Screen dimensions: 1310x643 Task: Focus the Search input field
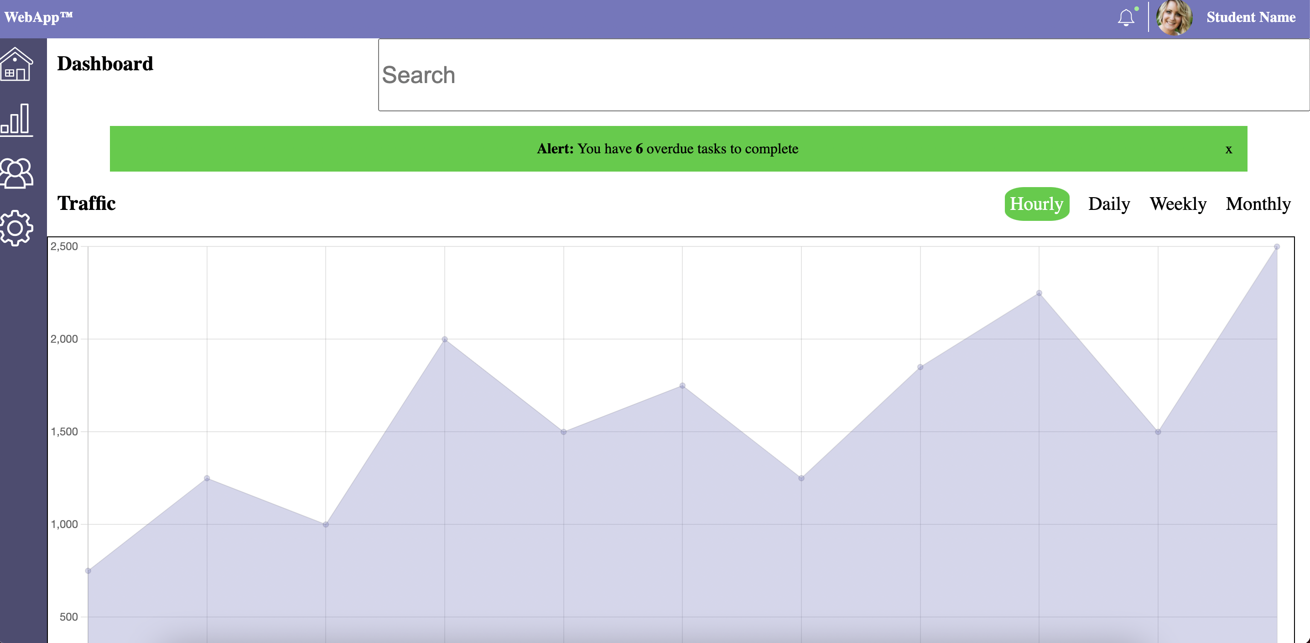[x=843, y=75]
